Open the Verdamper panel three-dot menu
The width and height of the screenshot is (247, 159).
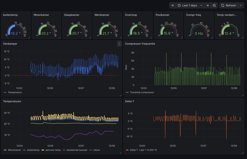pos(119,44)
